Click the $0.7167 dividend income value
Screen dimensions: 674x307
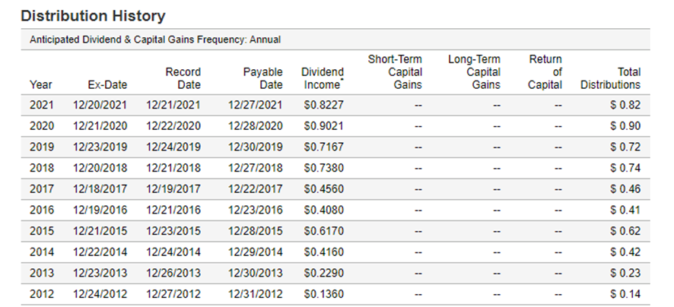pyautogui.click(x=323, y=145)
